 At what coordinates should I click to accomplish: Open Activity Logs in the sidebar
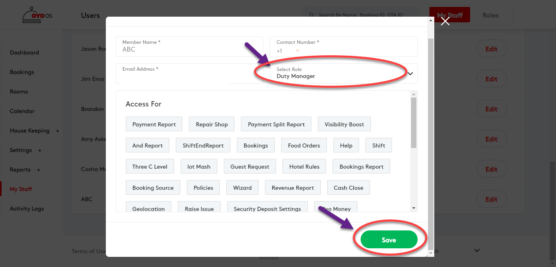pyautogui.click(x=27, y=208)
